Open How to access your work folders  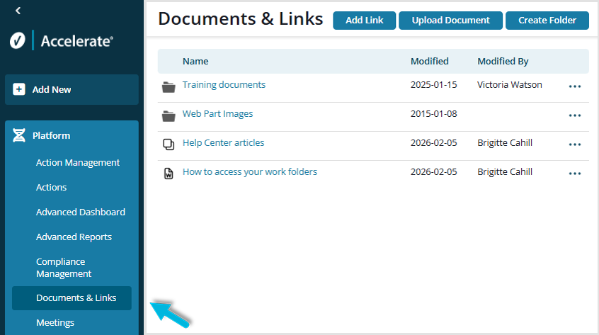[x=249, y=172]
